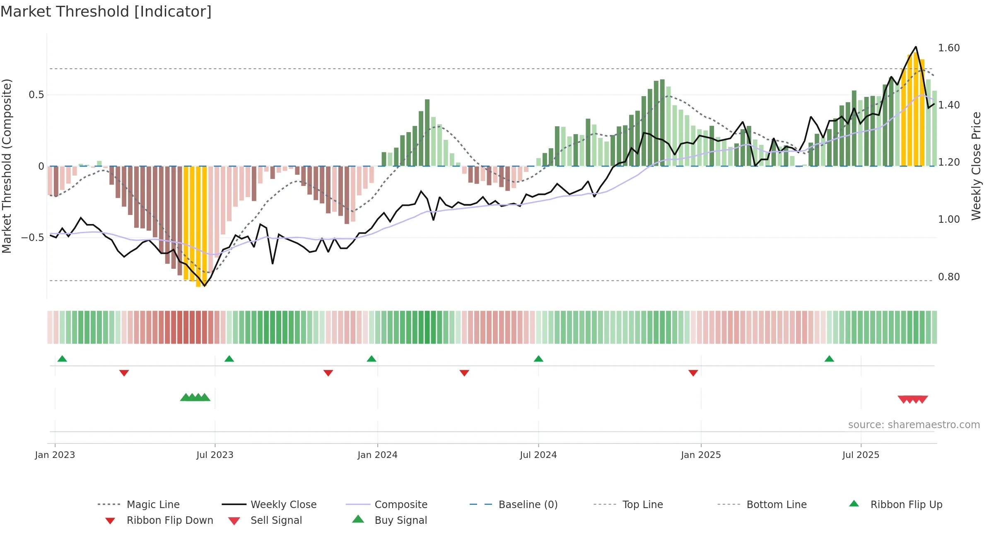
Task: Click the Market Threshold (Composite) axis title
Action: 7,166
